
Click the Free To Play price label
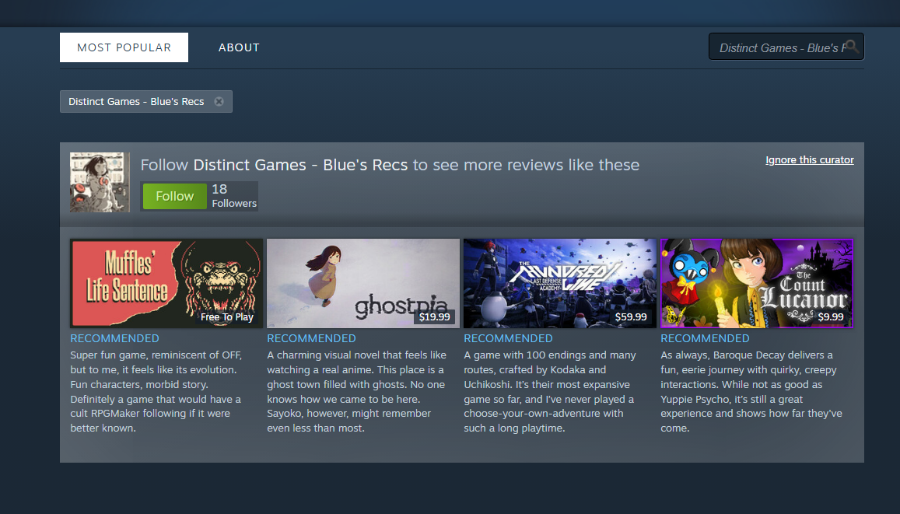pos(226,317)
